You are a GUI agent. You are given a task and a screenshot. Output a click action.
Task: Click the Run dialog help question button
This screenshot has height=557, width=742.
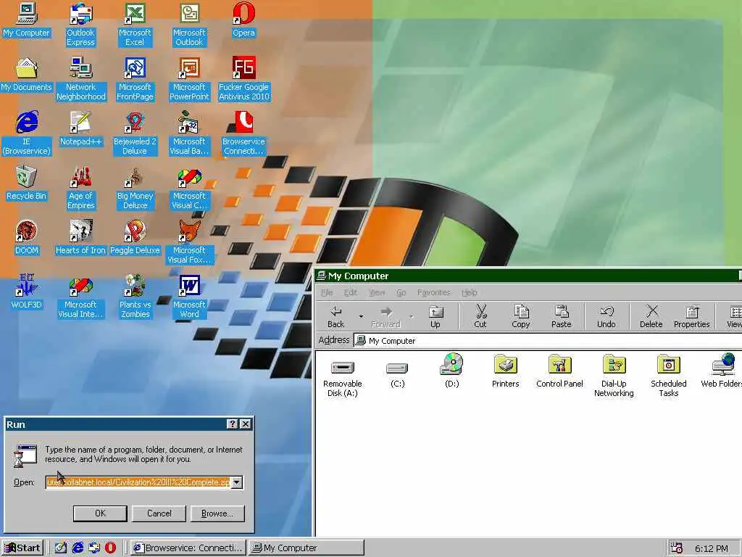[x=233, y=424]
